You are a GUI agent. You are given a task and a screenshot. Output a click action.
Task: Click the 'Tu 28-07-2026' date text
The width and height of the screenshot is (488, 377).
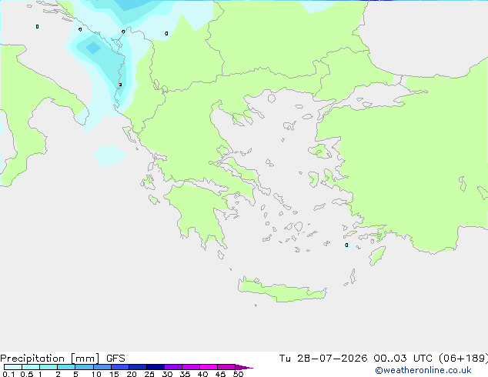[x=323, y=359]
